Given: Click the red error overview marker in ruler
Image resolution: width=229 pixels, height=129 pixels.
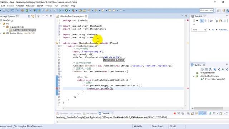Looking at the screenshot, I should point(188,89).
